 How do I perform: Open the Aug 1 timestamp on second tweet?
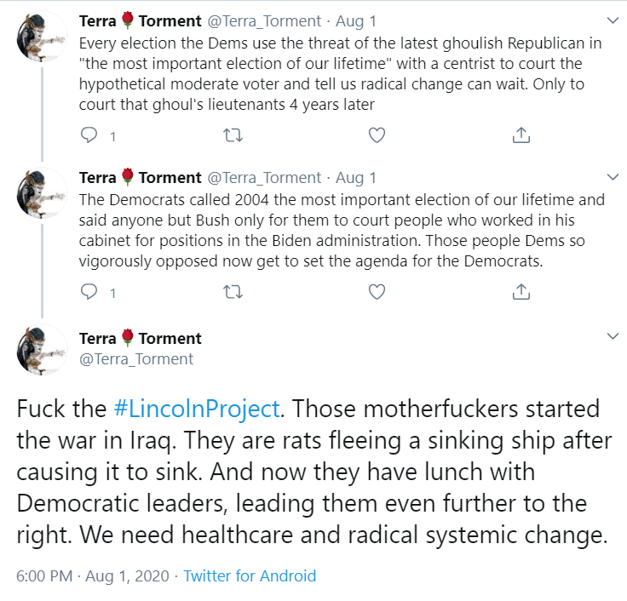pos(356,177)
